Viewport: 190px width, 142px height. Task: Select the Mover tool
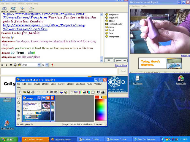(19, 115)
